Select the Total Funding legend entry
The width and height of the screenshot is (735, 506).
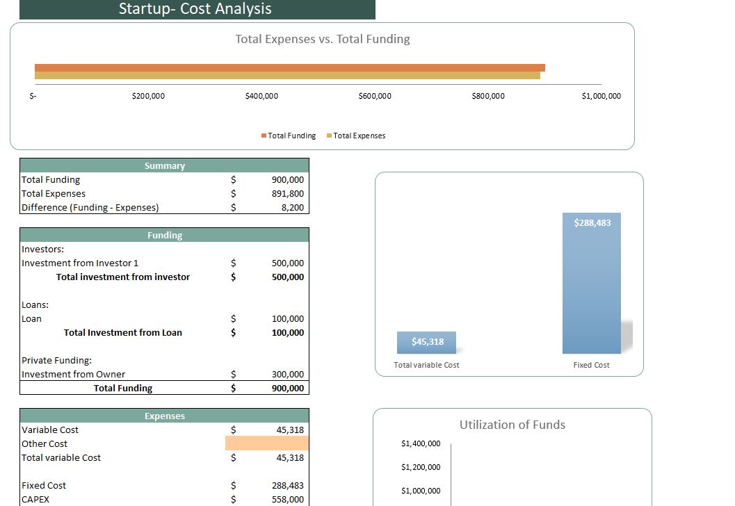pos(288,136)
